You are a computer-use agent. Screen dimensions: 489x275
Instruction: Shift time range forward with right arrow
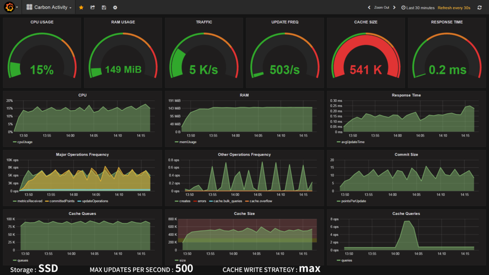coord(394,8)
